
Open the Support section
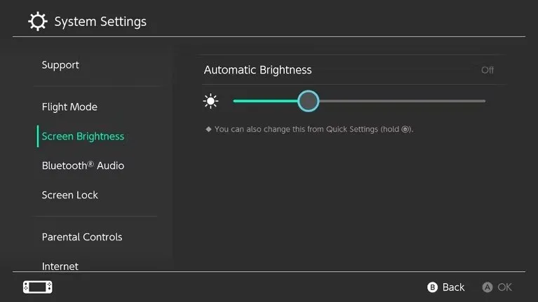60,65
